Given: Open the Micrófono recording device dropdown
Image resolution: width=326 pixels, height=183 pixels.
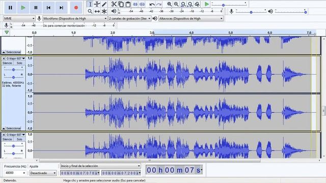Looking at the screenshot, I should (75, 18).
